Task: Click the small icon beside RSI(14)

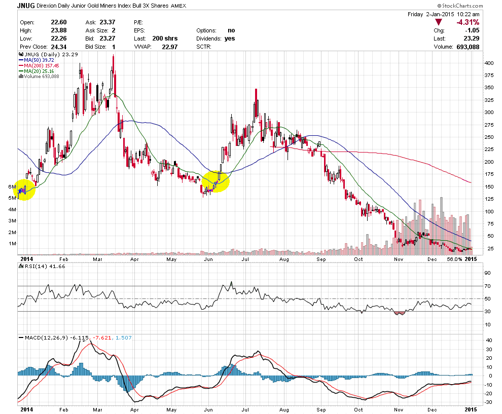Action: click(21, 266)
